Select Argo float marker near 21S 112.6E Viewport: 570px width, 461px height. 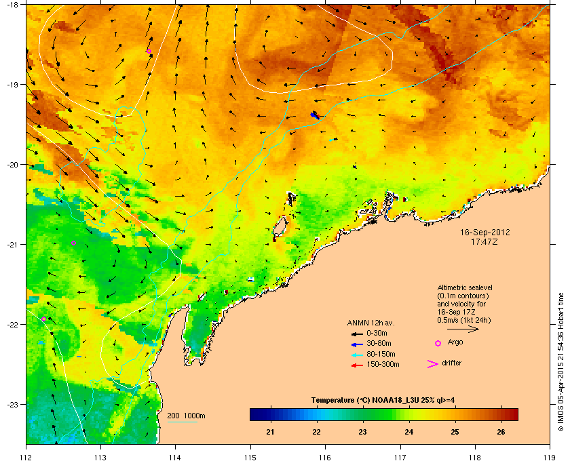coord(73,243)
